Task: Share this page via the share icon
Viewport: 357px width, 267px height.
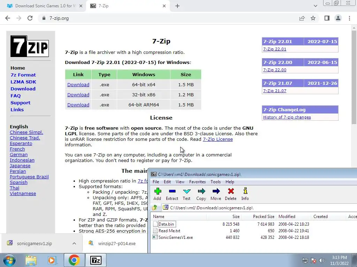Action: (x=302, y=18)
